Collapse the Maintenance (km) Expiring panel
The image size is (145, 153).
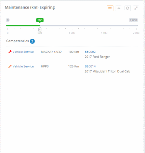[x=119, y=8]
